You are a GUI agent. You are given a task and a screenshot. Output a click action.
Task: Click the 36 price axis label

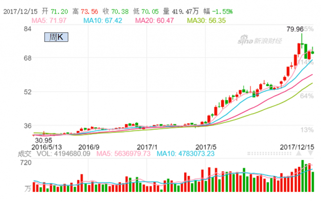(28, 125)
